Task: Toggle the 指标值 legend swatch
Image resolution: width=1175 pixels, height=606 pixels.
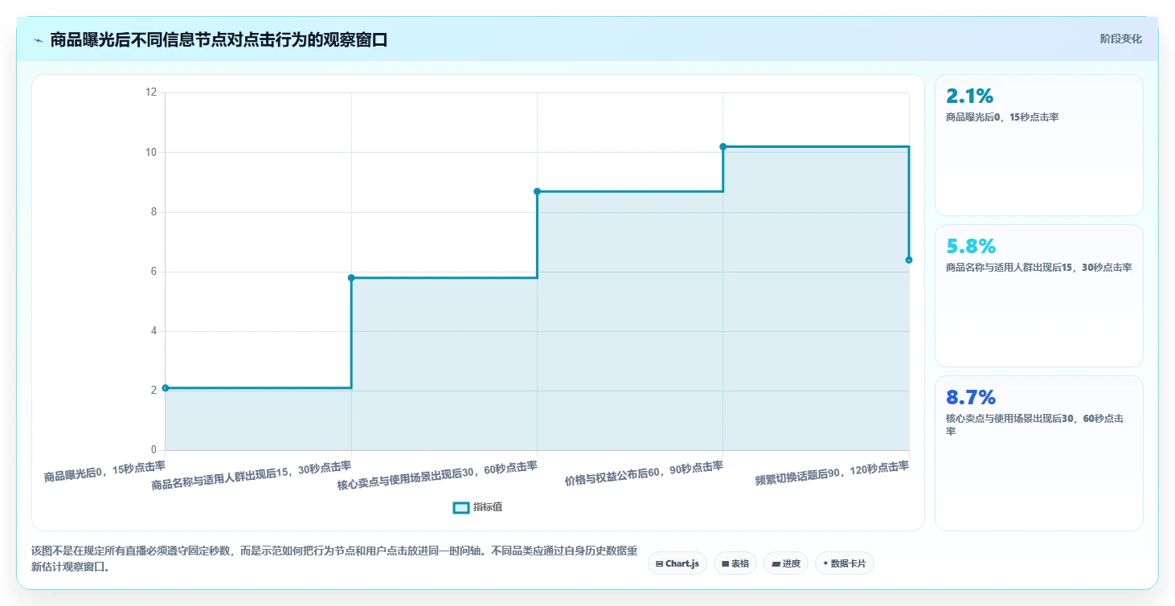Action: tap(461, 507)
